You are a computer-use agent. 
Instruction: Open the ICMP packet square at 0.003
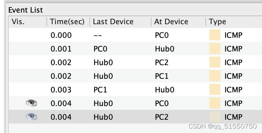pyautogui.click(x=215, y=89)
